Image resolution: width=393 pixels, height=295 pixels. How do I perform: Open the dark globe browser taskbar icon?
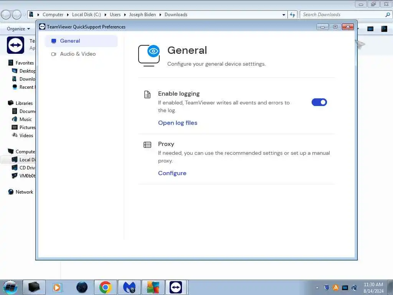[82, 287]
